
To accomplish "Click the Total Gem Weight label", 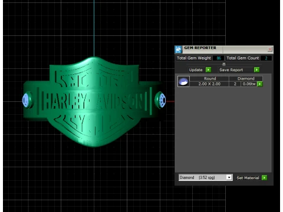I will (x=194, y=58).
